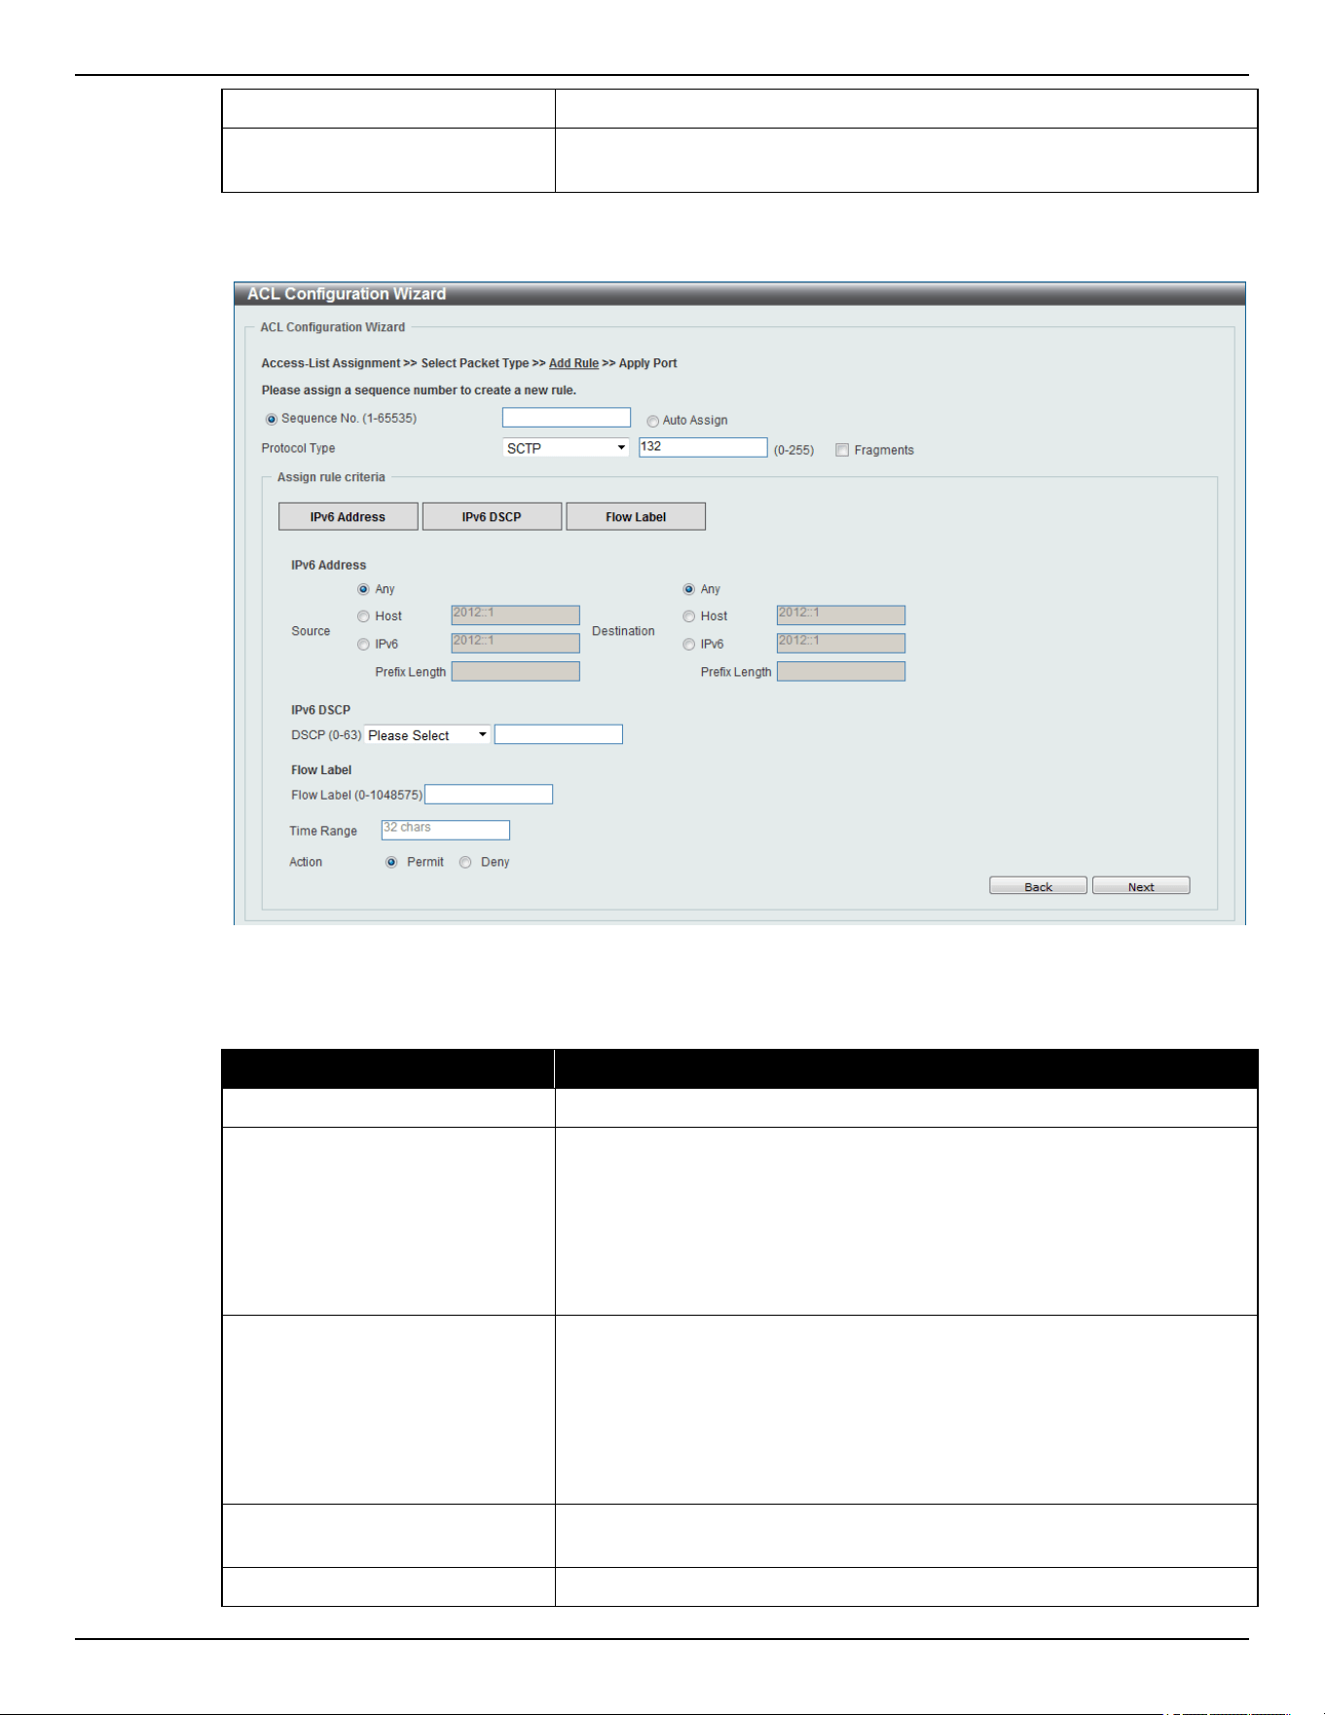The image size is (1325, 1715).
Task: Select Source Any radio button
Action: point(363,589)
